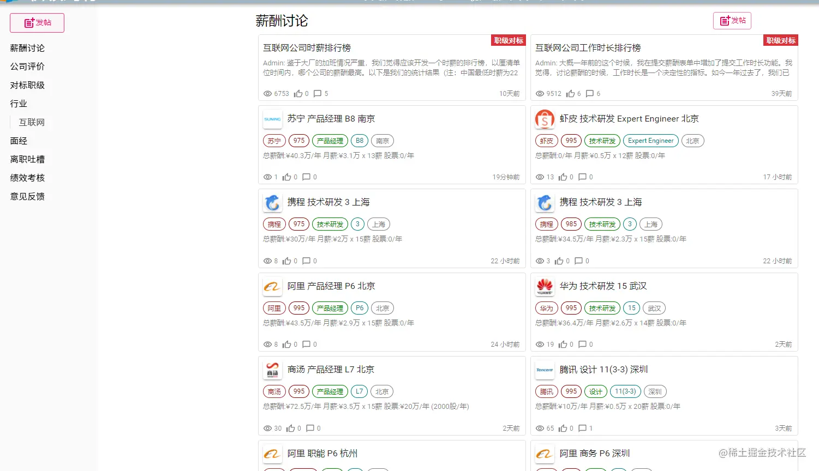Open the 互联网公司工作时长排行榜 post title
Screen dimensions: 819x471
pos(588,48)
